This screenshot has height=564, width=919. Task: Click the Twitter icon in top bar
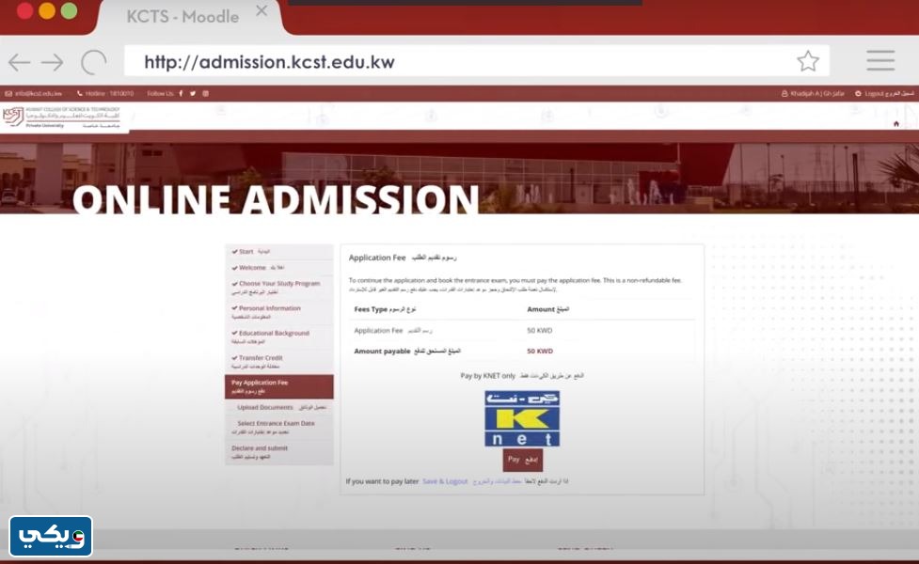click(194, 94)
